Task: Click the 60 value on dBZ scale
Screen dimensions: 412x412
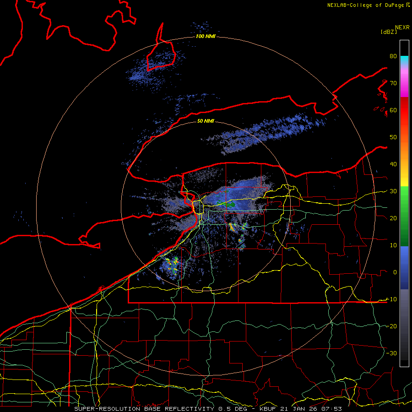Action: (x=393, y=110)
